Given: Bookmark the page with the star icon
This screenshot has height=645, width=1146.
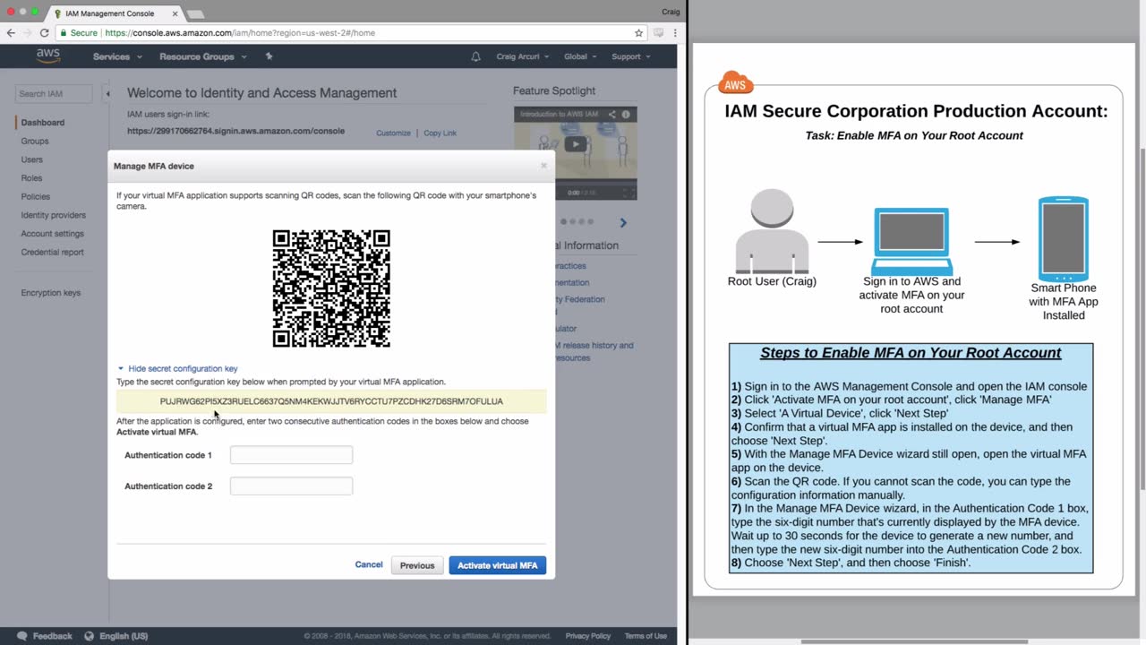Looking at the screenshot, I should point(638,33).
